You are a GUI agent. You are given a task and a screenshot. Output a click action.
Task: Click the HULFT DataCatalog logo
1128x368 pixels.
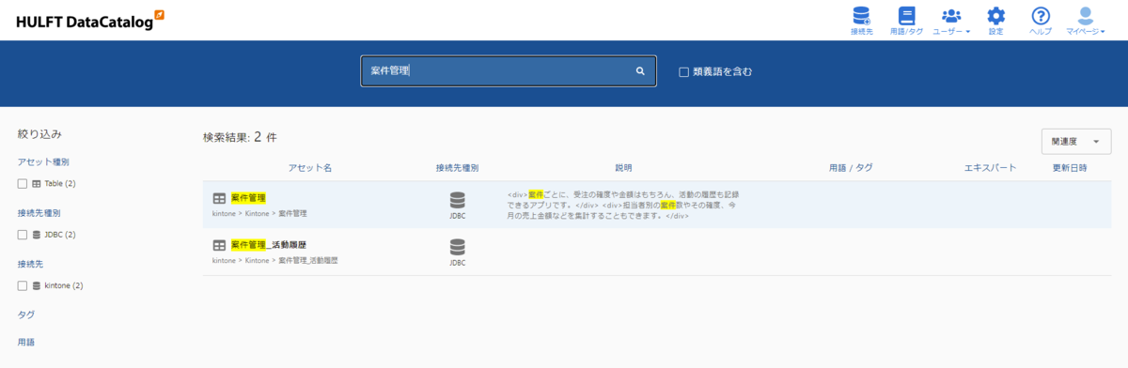coord(90,20)
